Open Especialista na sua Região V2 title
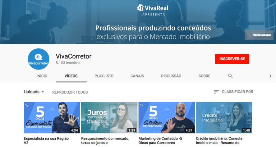Viewport: 276px width, 147px height. [46, 141]
